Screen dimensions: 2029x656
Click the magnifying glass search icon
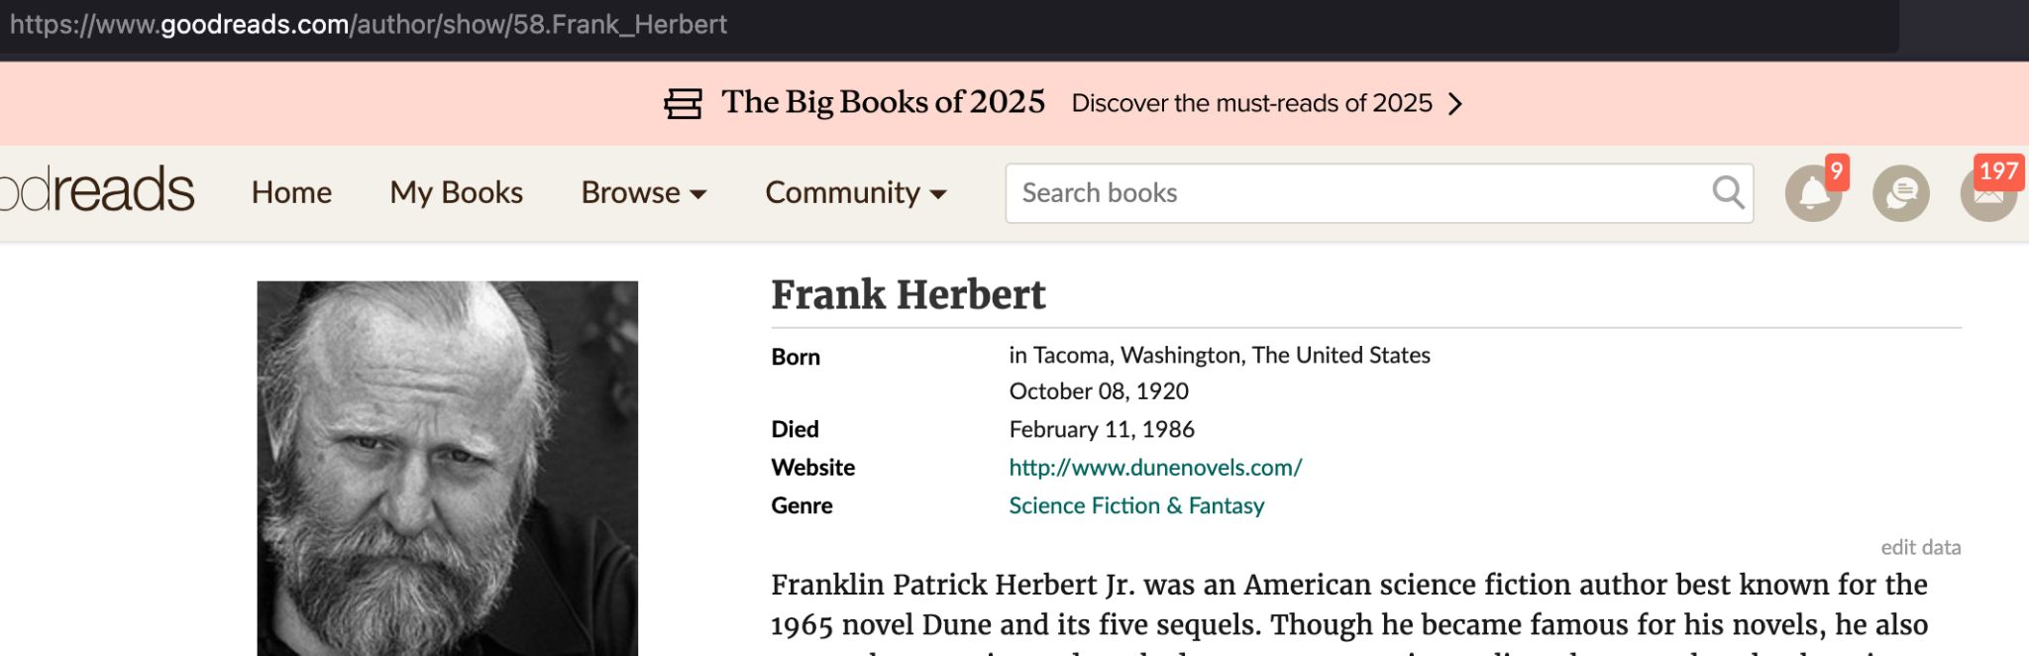(x=1728, y=192)
